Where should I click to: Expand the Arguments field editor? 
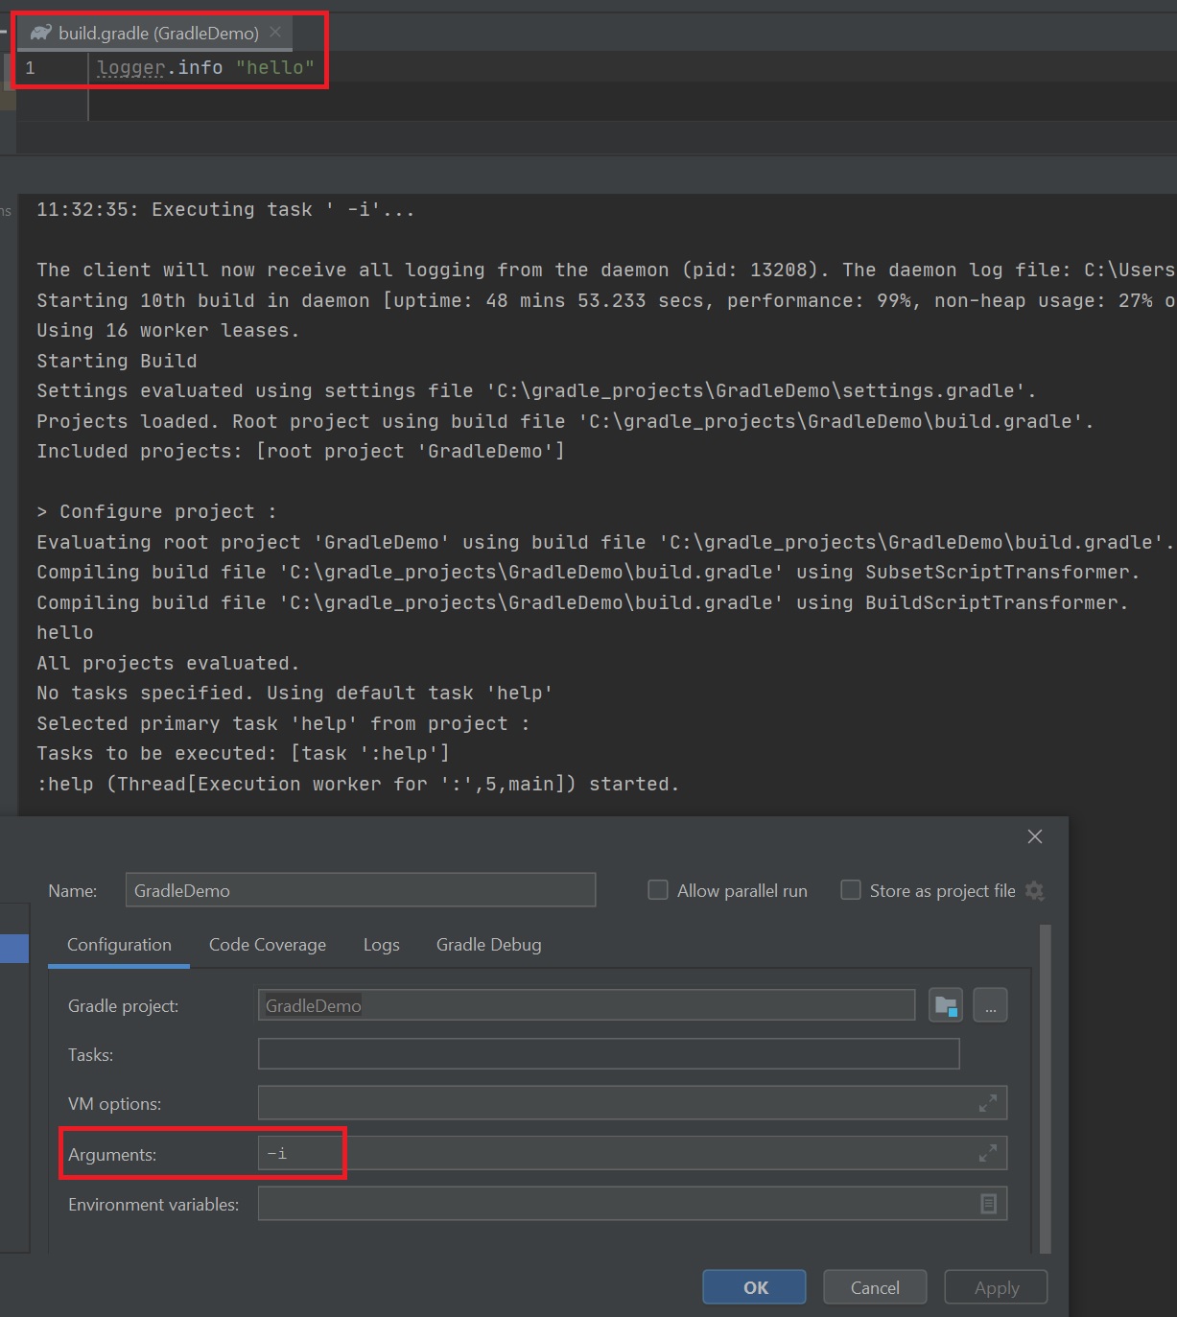pos(987,1154)
